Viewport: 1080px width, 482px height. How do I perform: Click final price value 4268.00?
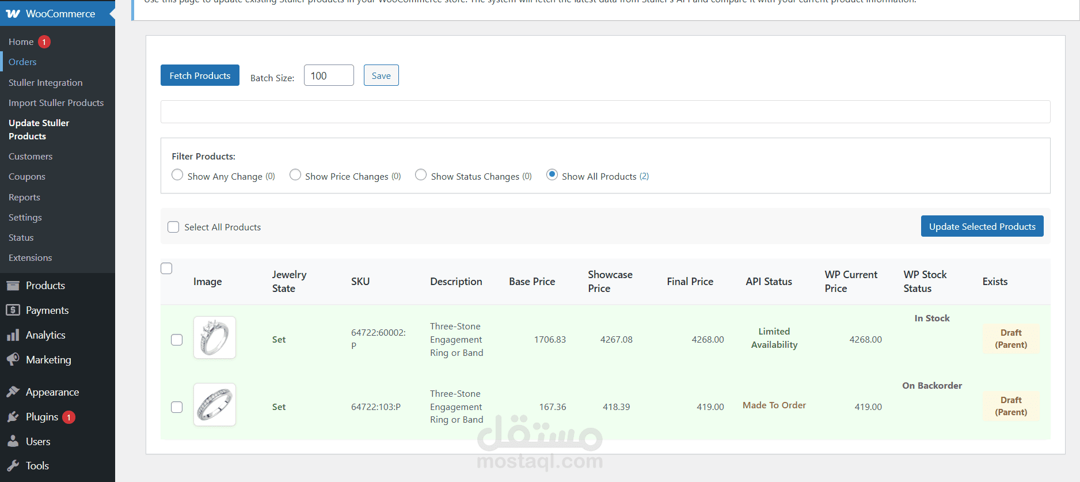click(708, 340)
